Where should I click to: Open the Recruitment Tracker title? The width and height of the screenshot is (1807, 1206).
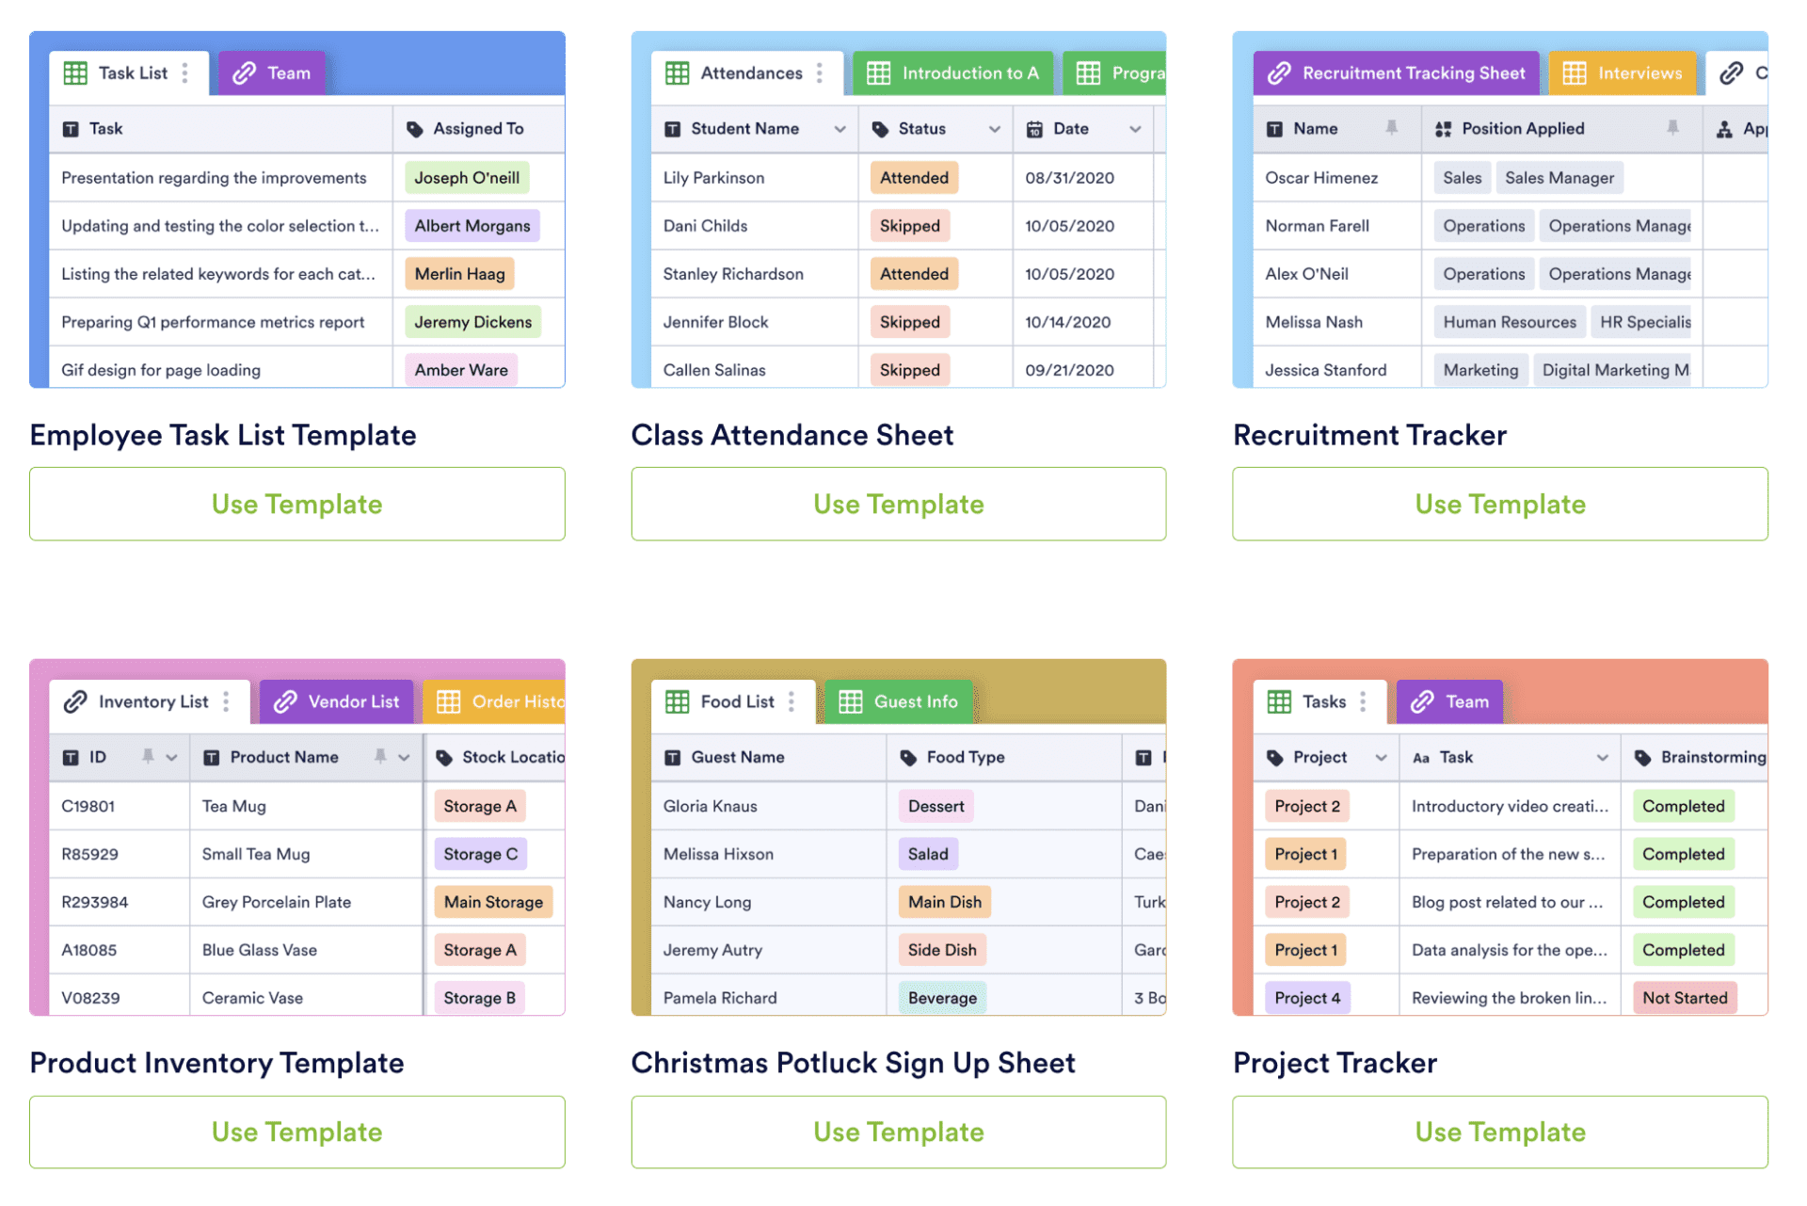(1369, 435)
